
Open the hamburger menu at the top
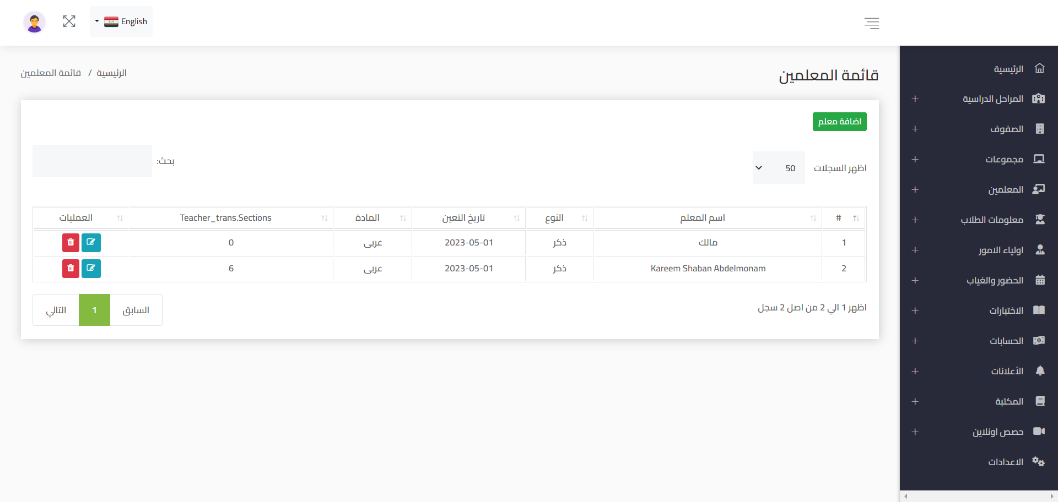[872, 23]
